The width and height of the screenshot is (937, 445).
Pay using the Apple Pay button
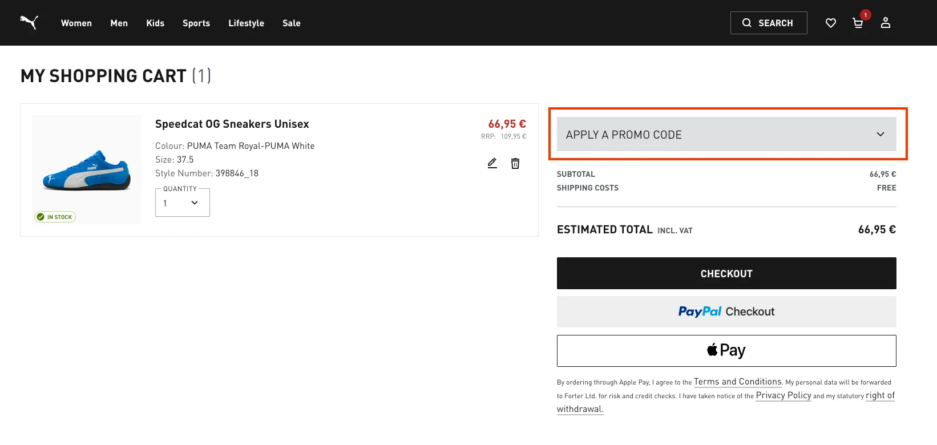click(x=726, y=350)
